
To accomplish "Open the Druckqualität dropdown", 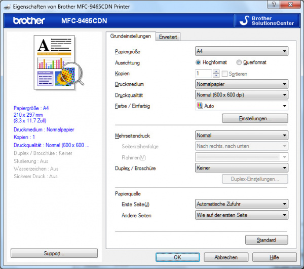I will click(x=242, y=95).
